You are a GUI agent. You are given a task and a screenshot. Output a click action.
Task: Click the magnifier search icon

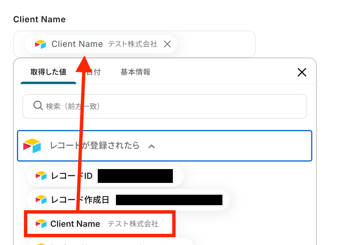coord(38,106)
